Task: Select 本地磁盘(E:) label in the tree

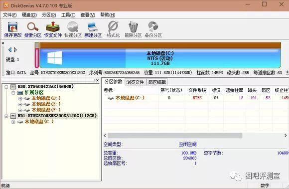Action: tap(46, 104)
